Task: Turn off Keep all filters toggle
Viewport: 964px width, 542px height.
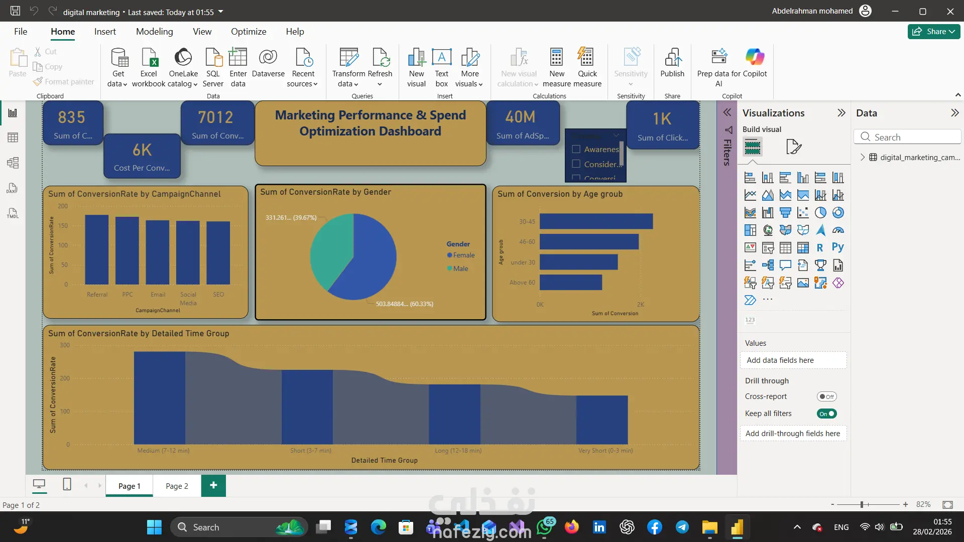Action: click(826, 414)
